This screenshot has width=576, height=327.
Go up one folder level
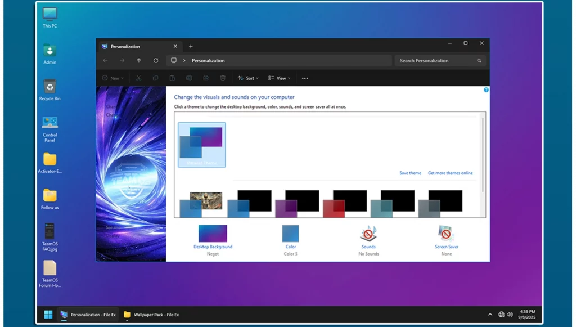tap(139, 61)
